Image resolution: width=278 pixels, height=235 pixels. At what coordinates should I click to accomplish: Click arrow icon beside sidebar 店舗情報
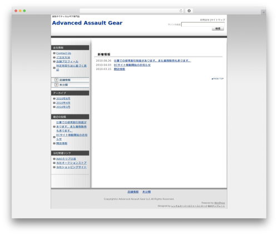[56, 80]
